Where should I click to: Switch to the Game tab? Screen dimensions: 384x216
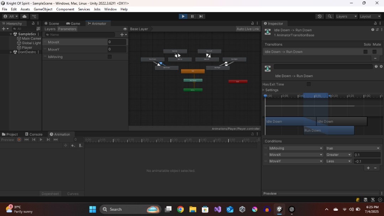tap(73, 23)
